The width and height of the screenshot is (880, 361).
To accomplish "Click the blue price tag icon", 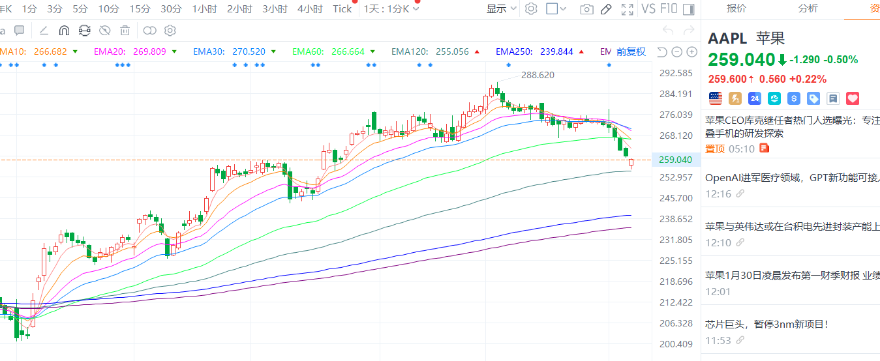I will [x=813, y=98].
